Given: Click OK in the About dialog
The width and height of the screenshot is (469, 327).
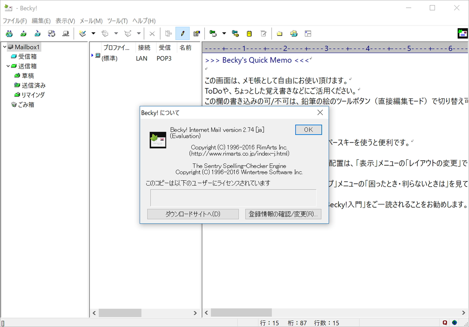Looking at the screenshot, I should tap(309, 130).
